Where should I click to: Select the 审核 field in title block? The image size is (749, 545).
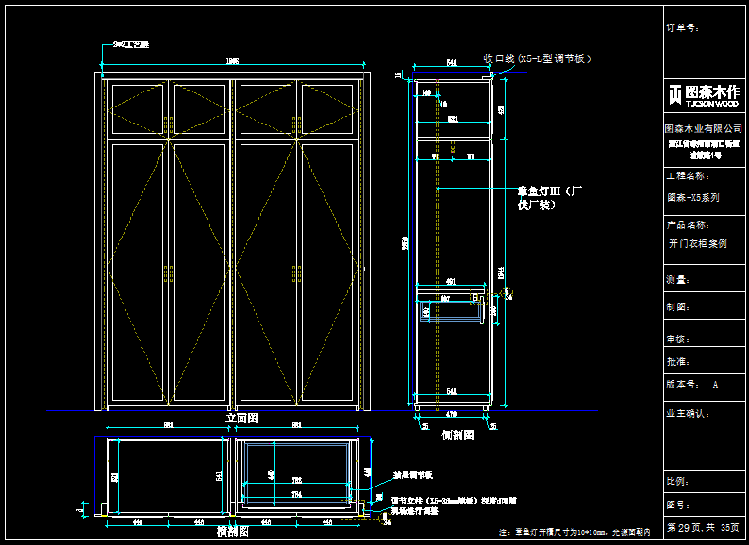tap(677, 338)
